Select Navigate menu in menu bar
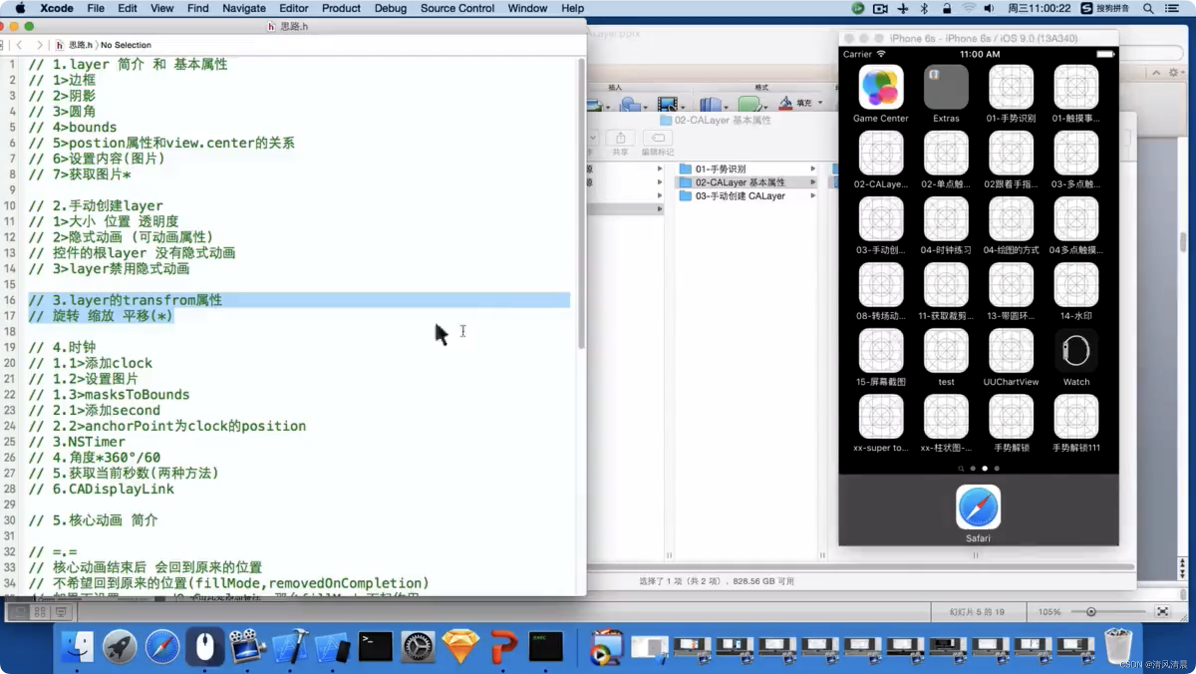This screenshot has width=1196, height=674. pos(243,8)
